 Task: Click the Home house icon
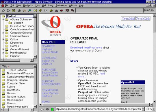click(x=51, y=10)
